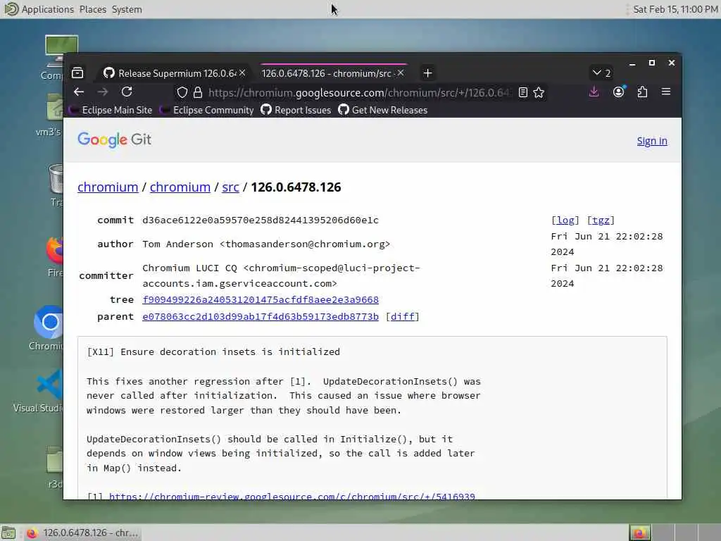Screen dimensions: 721x541
Task: Open the Eclipse Main Site bookmark
Action: coord(111,110)
